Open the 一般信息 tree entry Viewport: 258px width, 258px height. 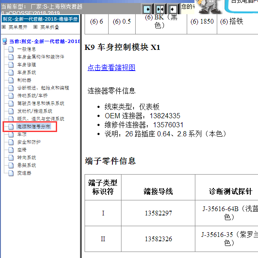[27, 49]
